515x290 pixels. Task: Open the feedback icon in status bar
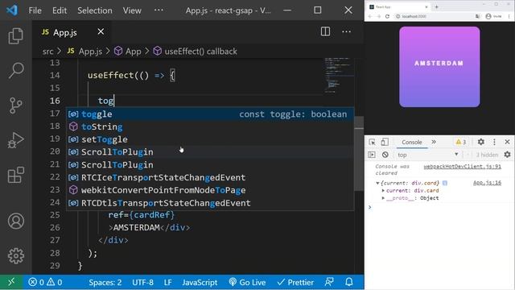329,282
